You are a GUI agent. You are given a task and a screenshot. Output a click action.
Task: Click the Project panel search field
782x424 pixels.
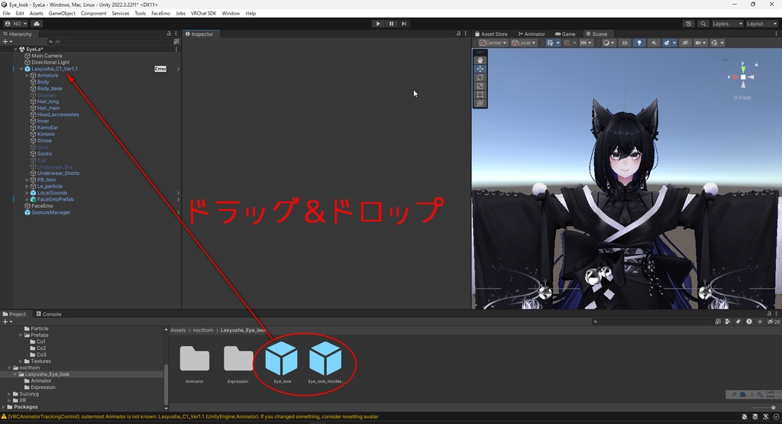tap(652, 322)
